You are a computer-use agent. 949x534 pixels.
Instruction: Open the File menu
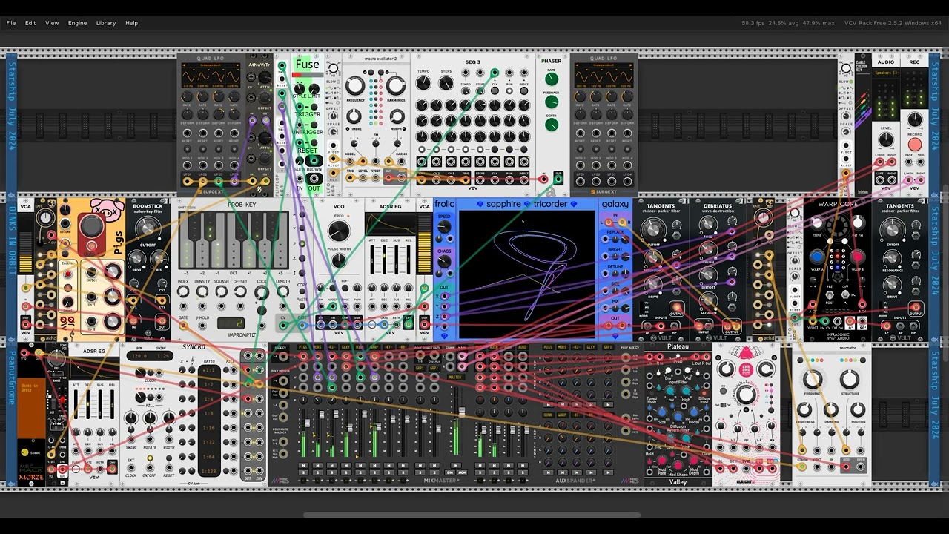11,23
